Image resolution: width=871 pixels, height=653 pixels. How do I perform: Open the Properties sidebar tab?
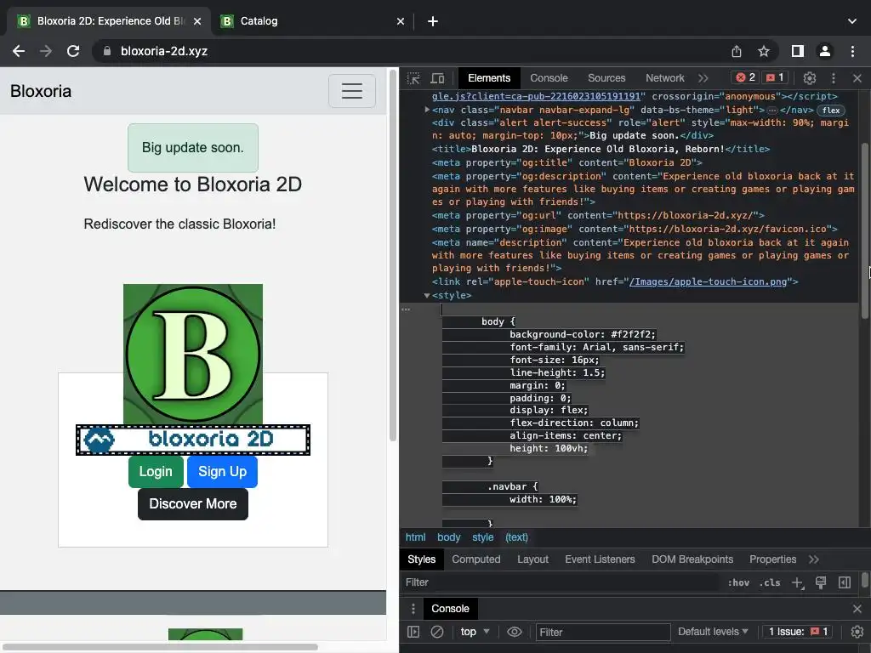772,559
